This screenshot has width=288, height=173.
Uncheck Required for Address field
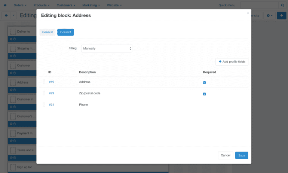click(x=204, y=82)
